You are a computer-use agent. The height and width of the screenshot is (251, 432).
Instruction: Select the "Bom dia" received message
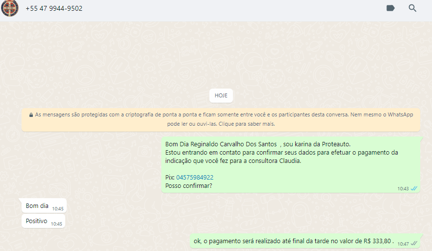(37, 206)
